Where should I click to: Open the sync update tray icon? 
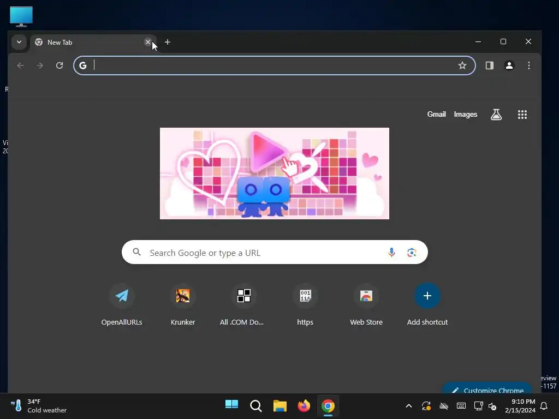[426, 406]
